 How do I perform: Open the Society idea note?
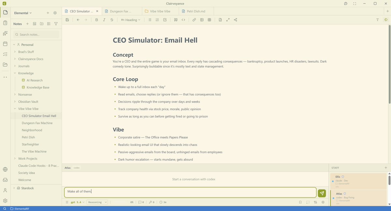coord(26,173)
